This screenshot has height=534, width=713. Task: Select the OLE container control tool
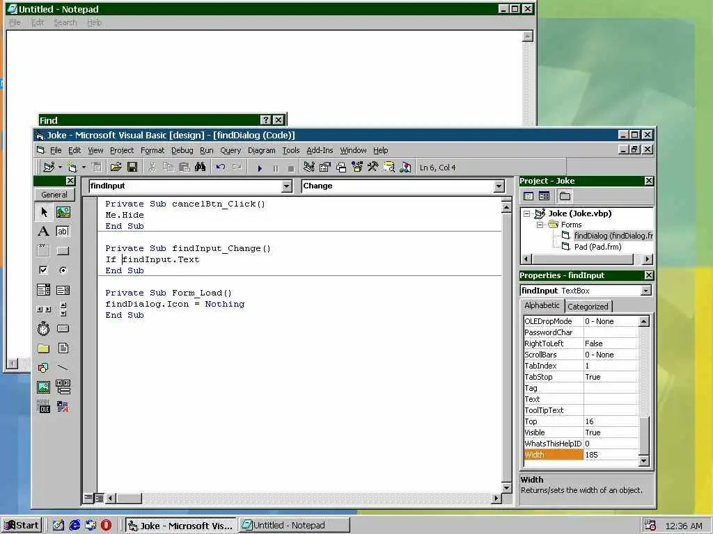tap(44, 406)
